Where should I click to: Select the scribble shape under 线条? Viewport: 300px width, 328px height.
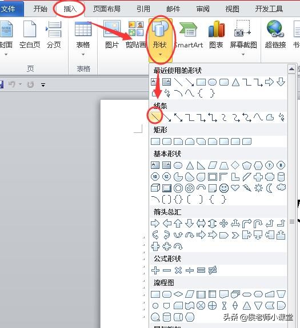click(281, 118)
